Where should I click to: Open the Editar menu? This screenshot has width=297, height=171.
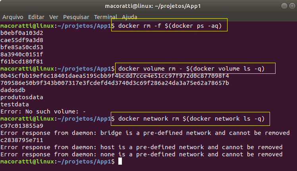(x=36, y=17)
